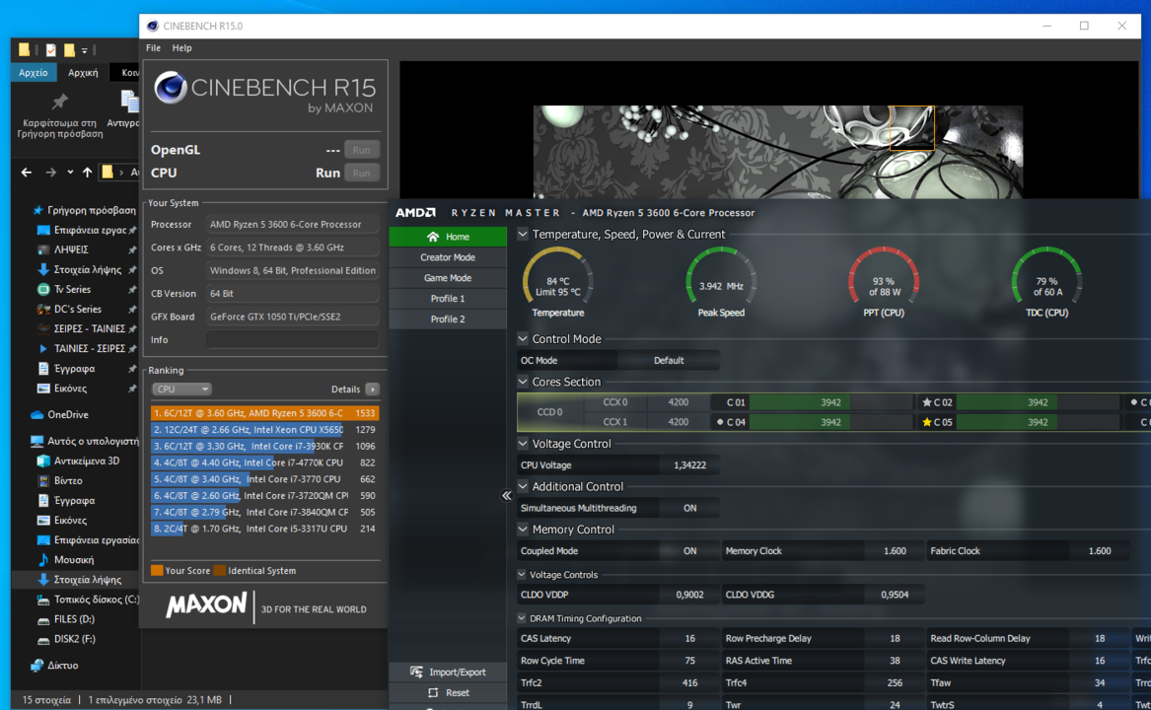Screen dimensions: 1151x710
Task: Click Your Score orange legend swatch
Action: (x=157, y=571)
